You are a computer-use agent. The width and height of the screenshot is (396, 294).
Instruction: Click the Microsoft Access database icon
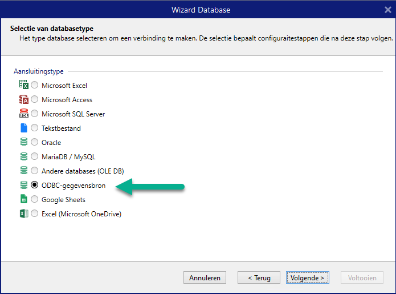(24, 99)
